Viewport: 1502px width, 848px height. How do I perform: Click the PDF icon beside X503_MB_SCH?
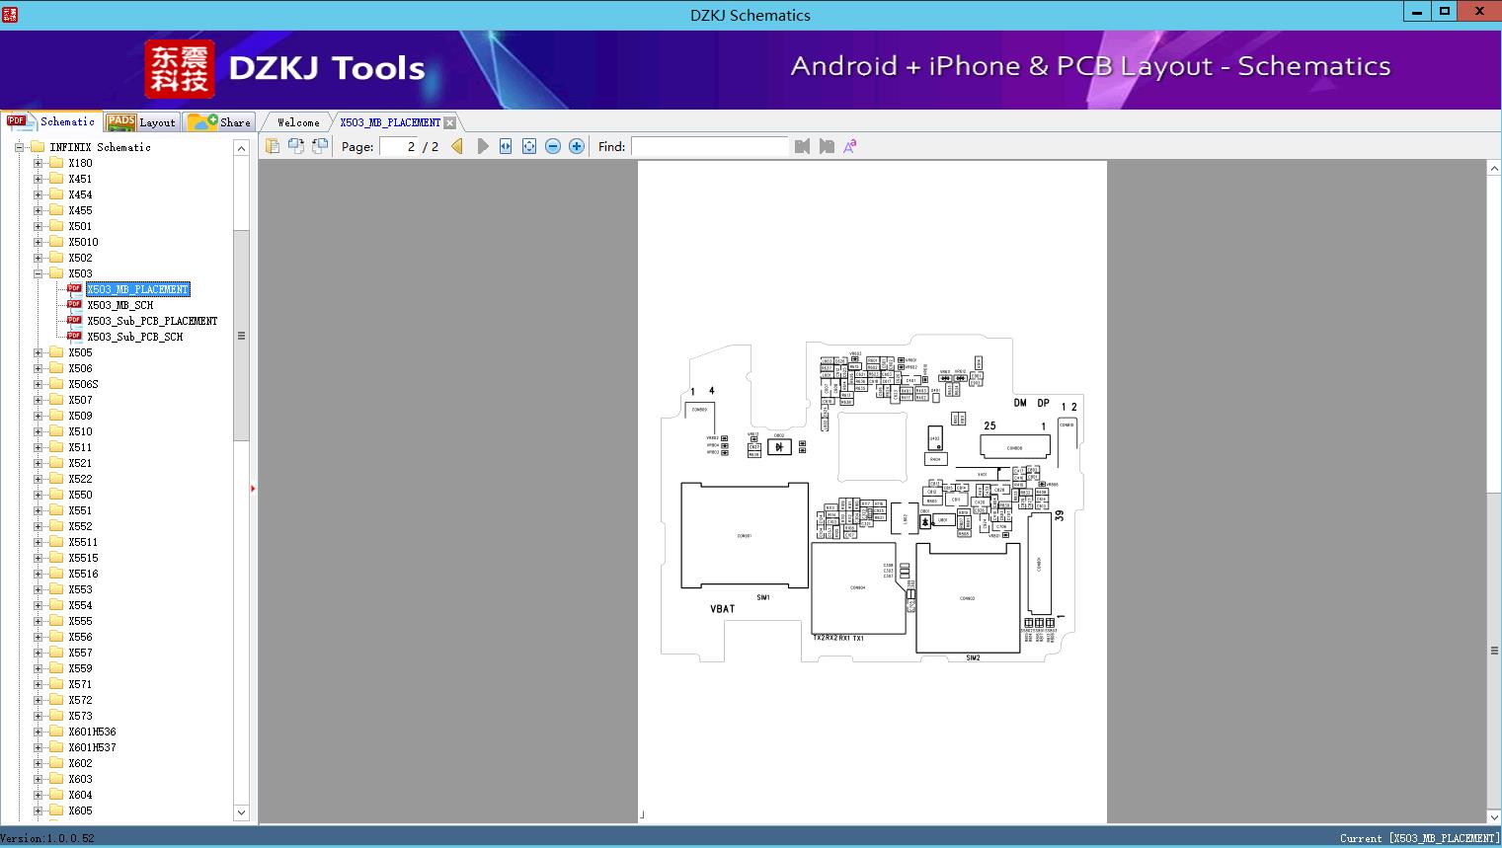click(x=74, y=305)
